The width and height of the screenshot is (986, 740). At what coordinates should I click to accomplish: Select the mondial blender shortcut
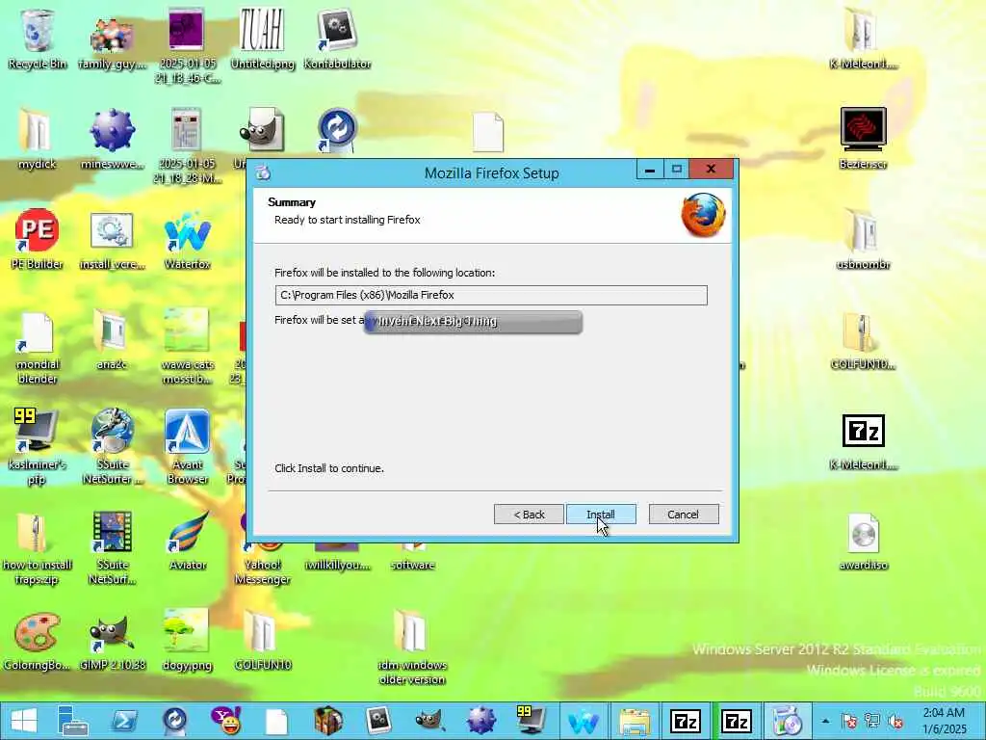point(38,347)
